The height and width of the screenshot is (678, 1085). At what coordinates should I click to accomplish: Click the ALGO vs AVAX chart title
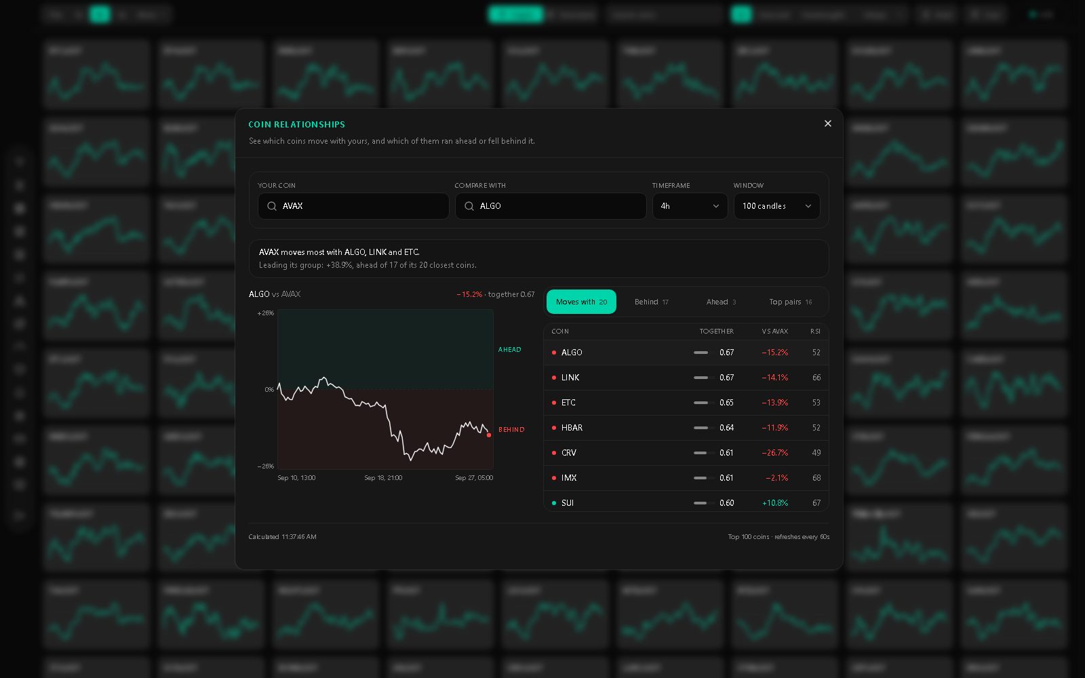point(275,294)
